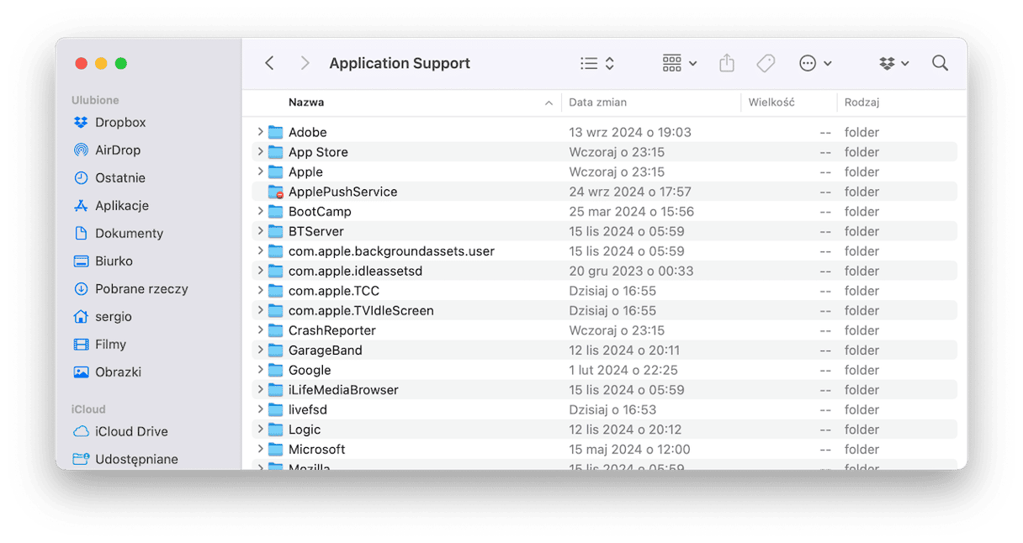Viewport: 1023px width, 543px height.
Task: Select the App Store folder name
Action: point(318,152)
